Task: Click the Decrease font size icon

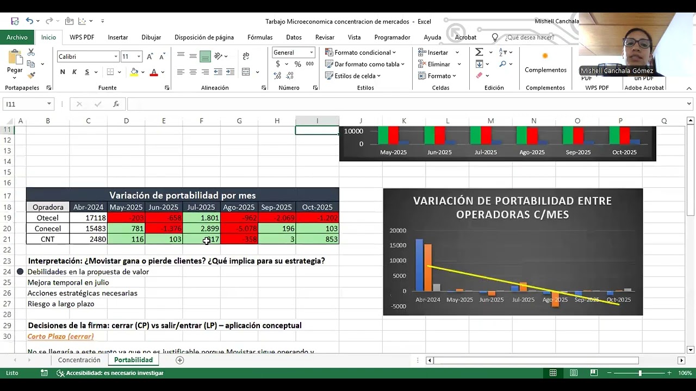Action: tap(162, 56)
